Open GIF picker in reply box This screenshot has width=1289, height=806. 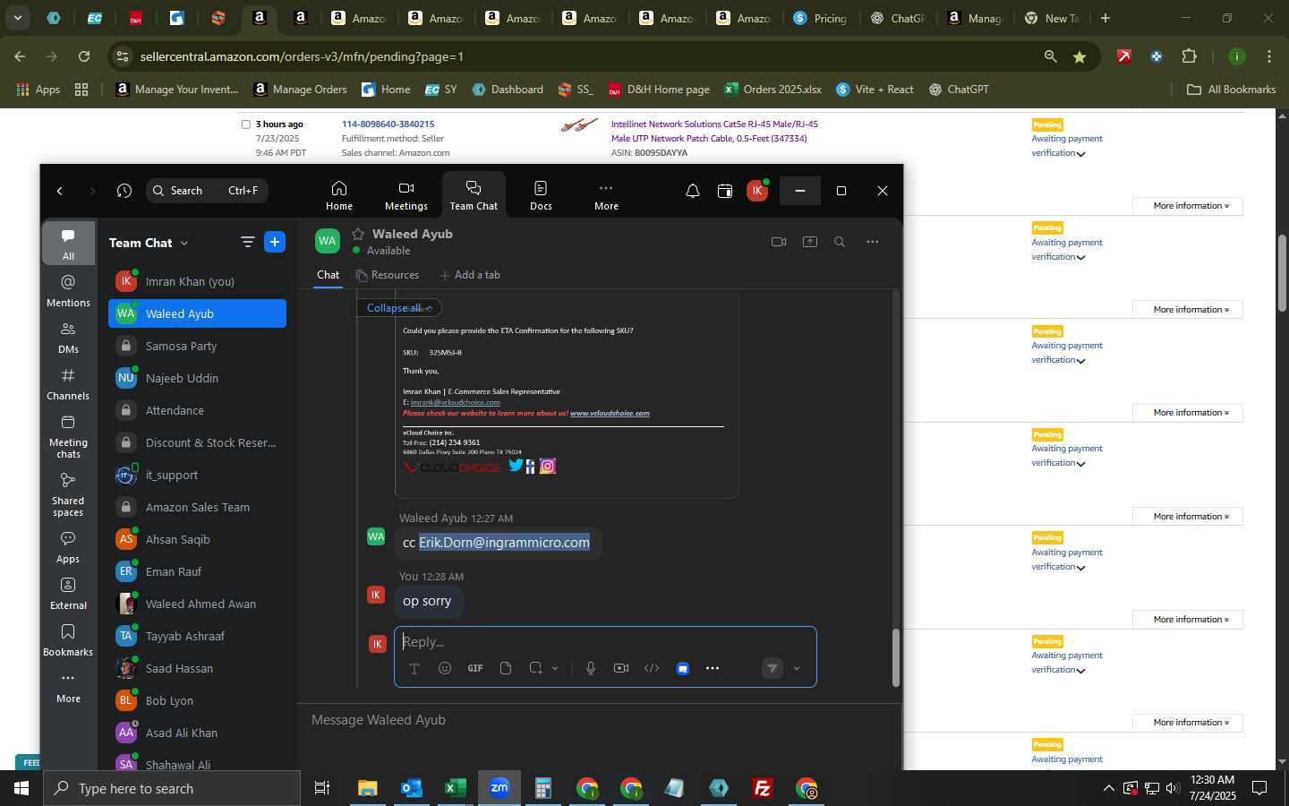point(475,668)
